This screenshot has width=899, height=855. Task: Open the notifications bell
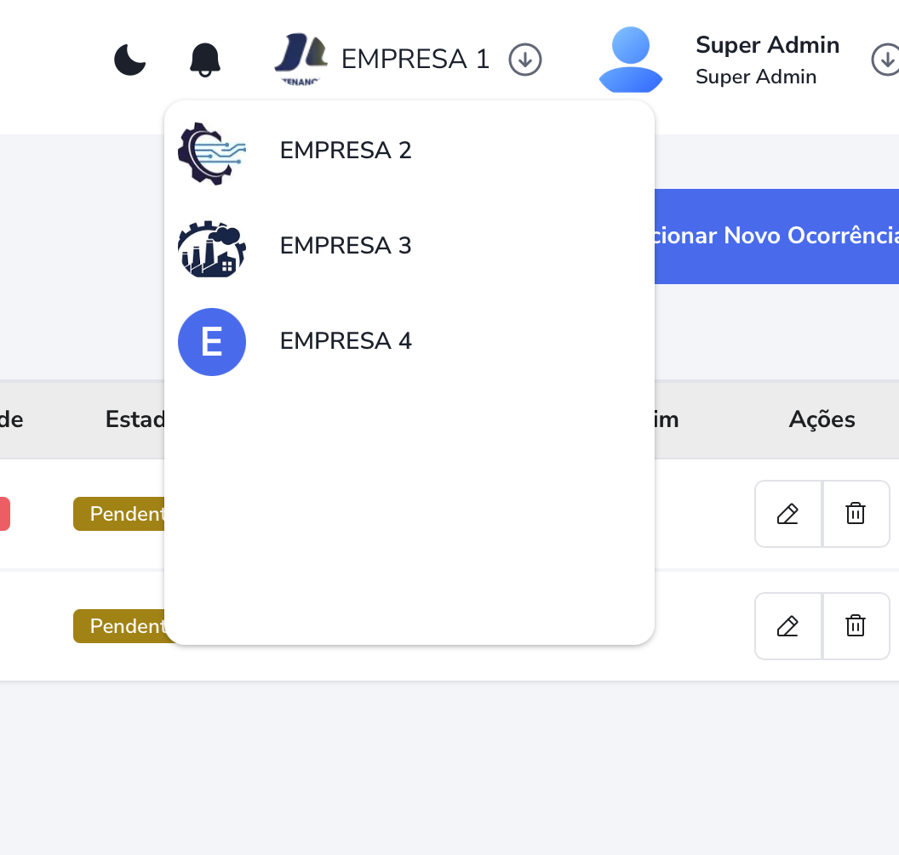pos(204,59)
